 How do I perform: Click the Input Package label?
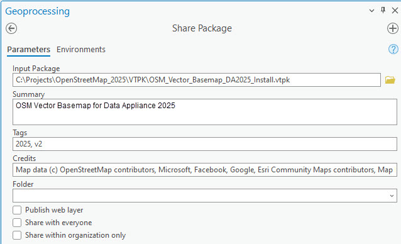point(36,69)
